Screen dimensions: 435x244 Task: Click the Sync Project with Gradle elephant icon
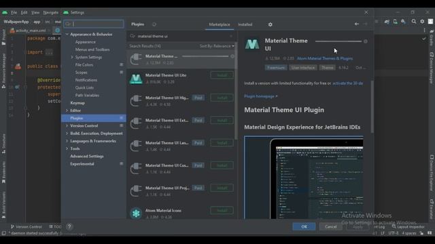point(387,21)
